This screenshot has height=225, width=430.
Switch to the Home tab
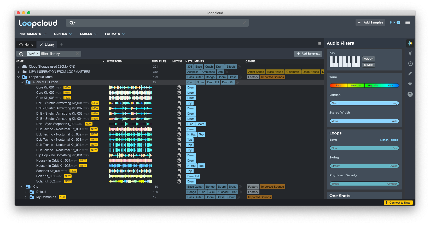26,44
